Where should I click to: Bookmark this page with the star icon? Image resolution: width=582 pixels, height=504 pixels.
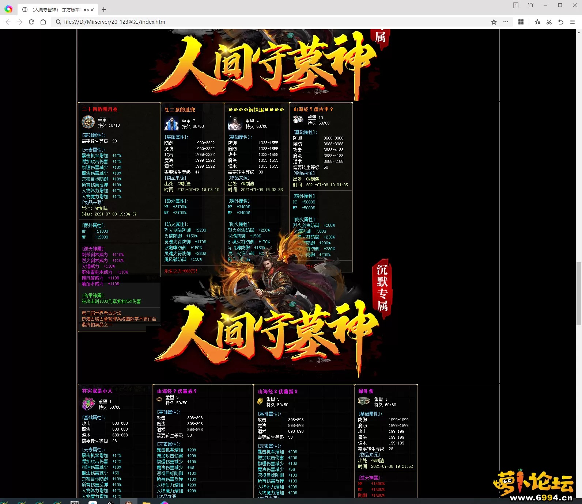point(494,22)
